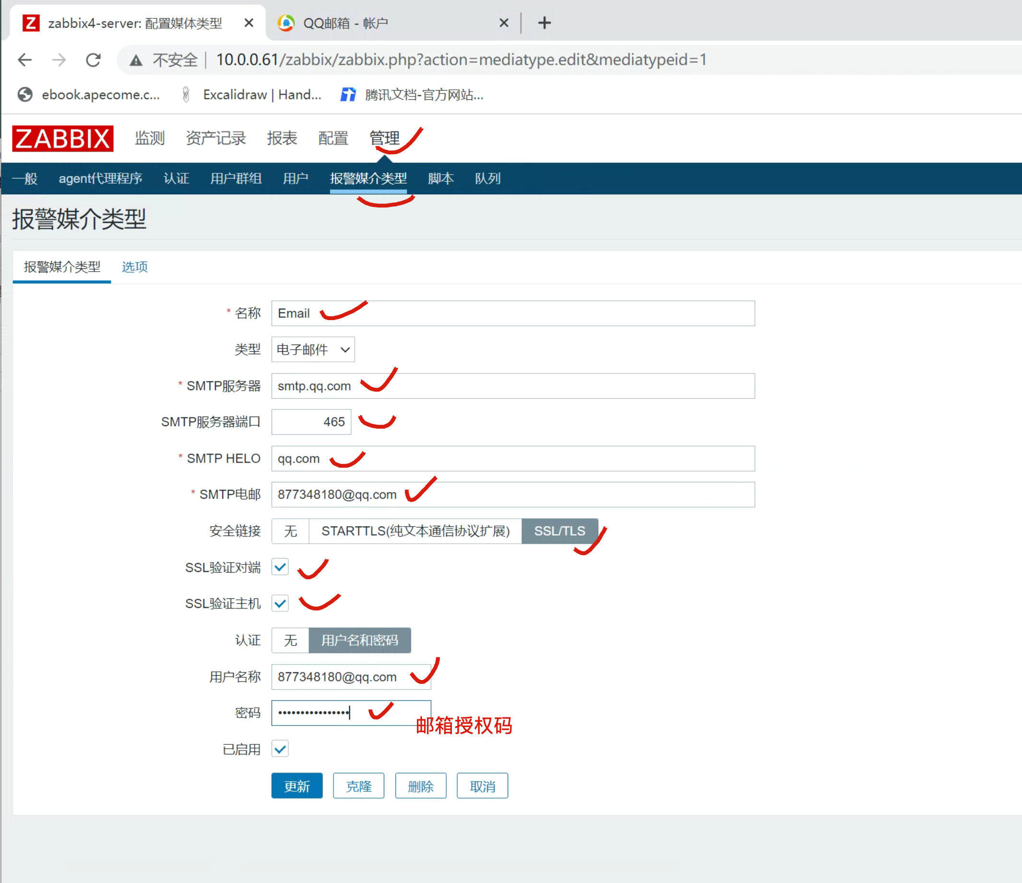Click the 克隆 button
Screen dimensions: 1022x883
coord(358,786)
